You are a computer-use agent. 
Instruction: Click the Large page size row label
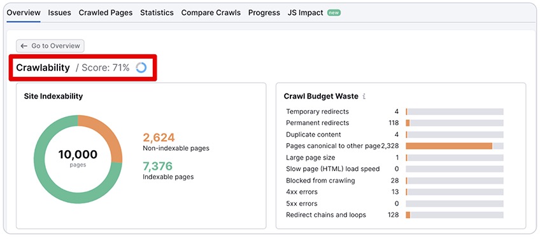coord(310,158)
